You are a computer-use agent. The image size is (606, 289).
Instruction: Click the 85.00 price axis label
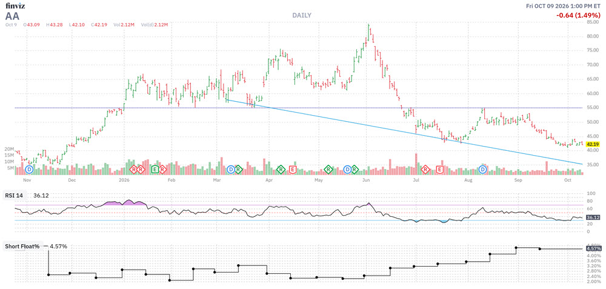tap(593, 22)
